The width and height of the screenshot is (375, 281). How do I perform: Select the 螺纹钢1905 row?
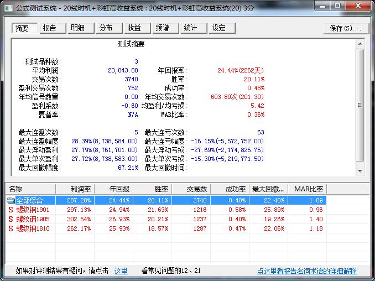click(x=166, y=219)
